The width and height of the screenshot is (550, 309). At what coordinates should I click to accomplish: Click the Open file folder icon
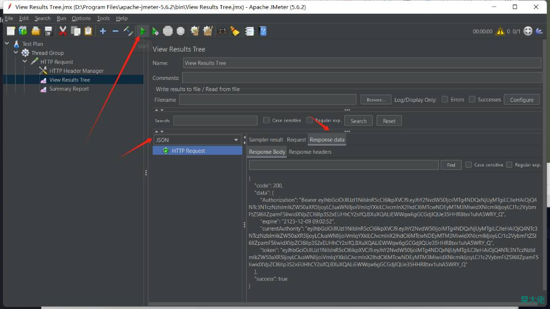[x=36, y=31]
